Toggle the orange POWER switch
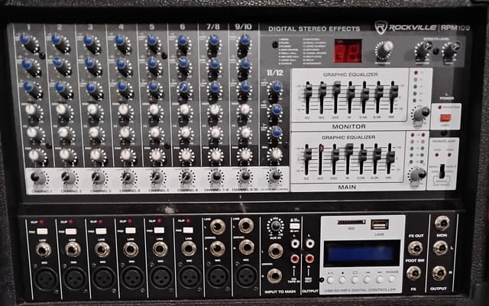 [x=445, y=119]
